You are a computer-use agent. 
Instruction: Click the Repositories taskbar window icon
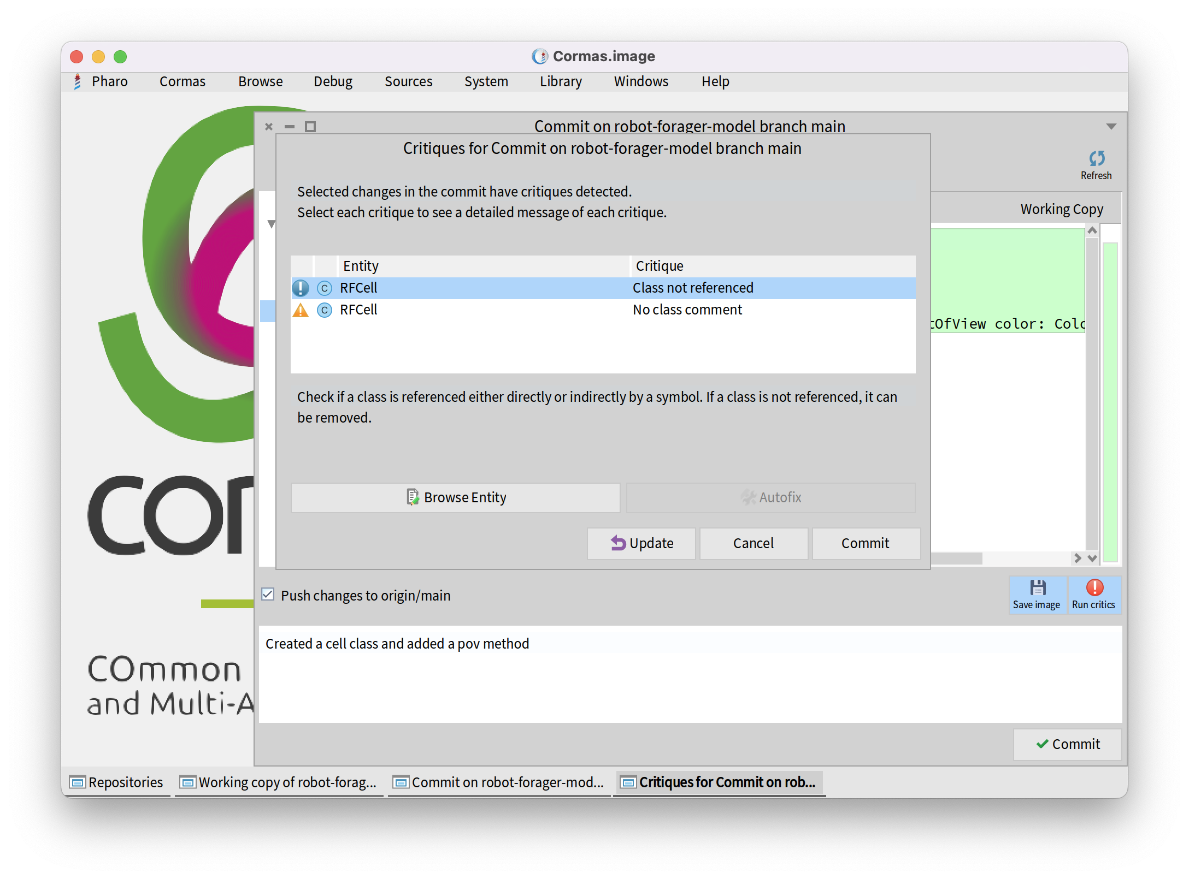[78, 782]
